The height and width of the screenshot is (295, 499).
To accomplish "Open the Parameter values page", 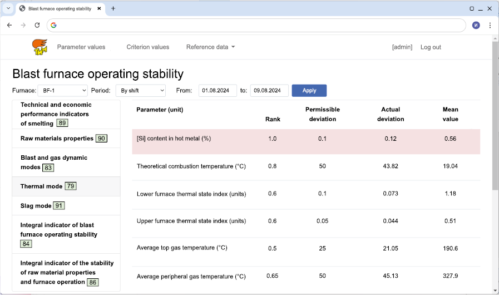I will [81, 47].
